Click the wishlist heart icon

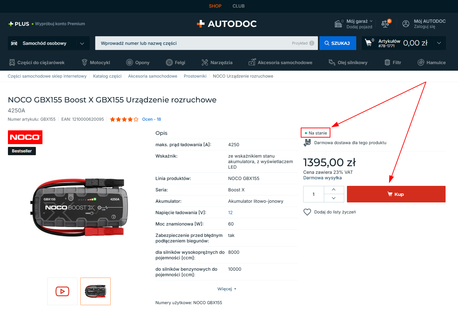coord(307,212)
